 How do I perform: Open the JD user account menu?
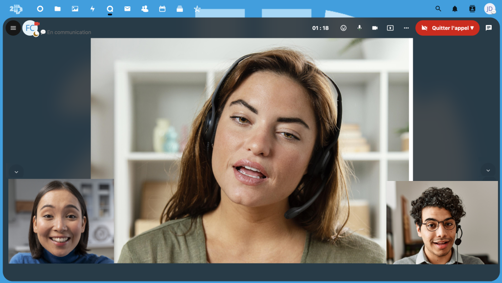(x=489, y=9)
